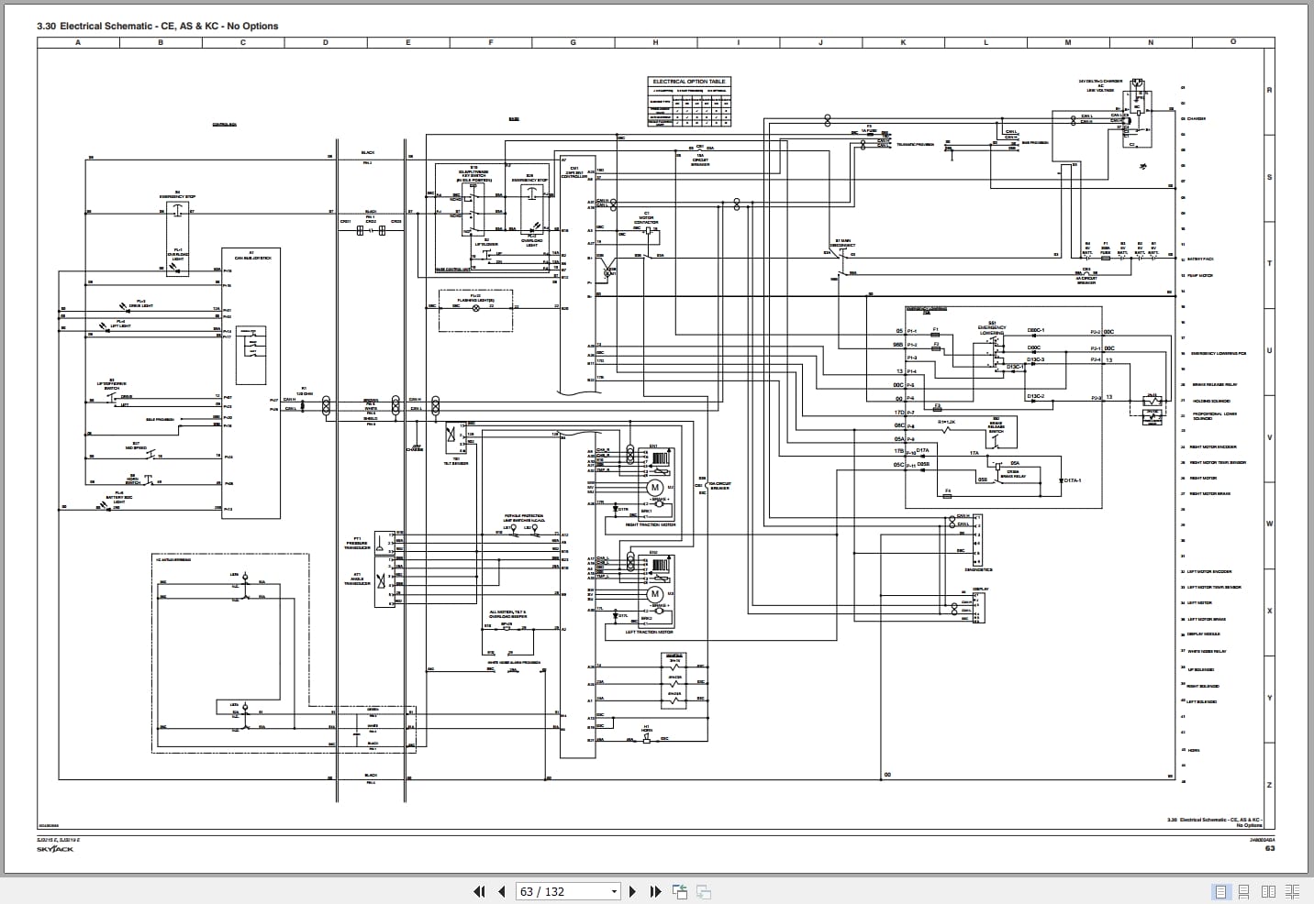Screen dimensions: 1314x904
Task: Click the 'CAN Bus Joystick' component box
Action: click(x=251, y=383)
